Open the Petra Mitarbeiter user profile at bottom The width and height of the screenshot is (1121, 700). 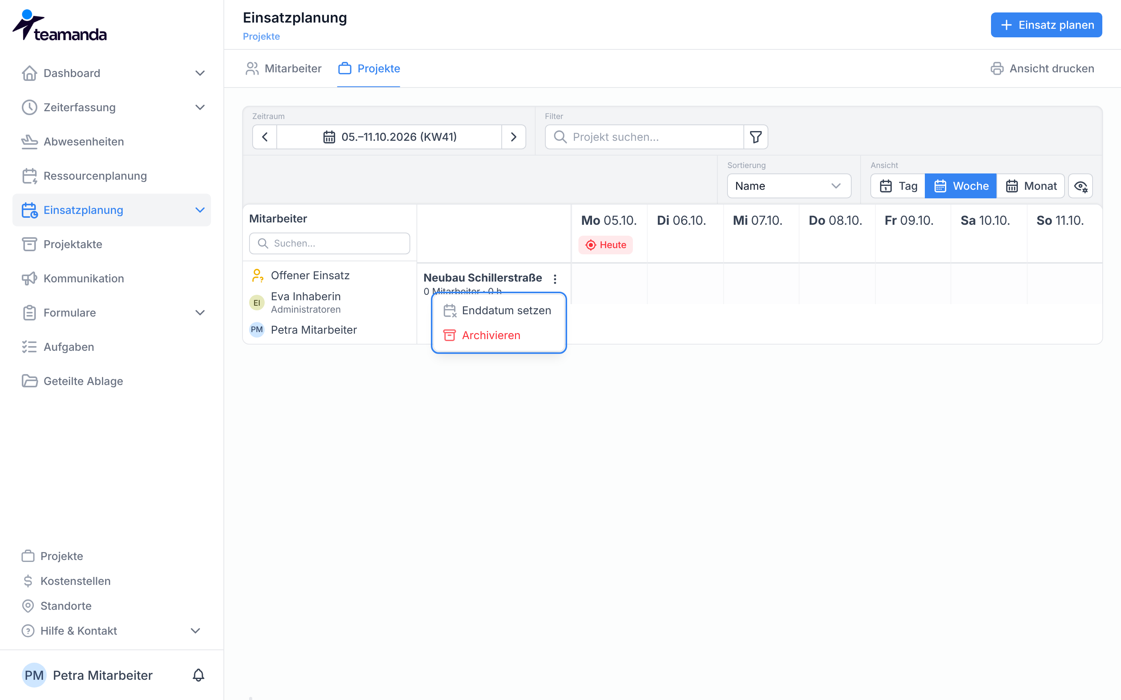pos(88,675)
